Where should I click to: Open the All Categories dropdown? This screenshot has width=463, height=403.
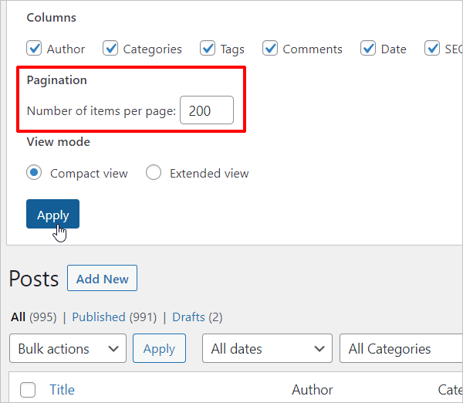(400, 348)
